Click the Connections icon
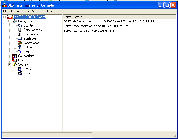 [x=15, y=56]
